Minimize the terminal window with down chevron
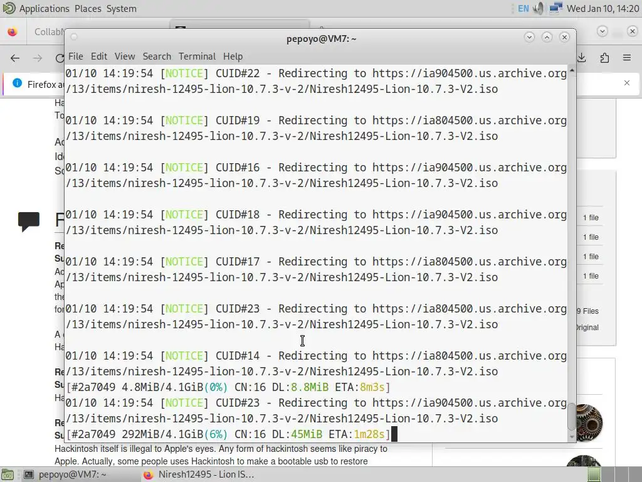 [x=529, y=37]
